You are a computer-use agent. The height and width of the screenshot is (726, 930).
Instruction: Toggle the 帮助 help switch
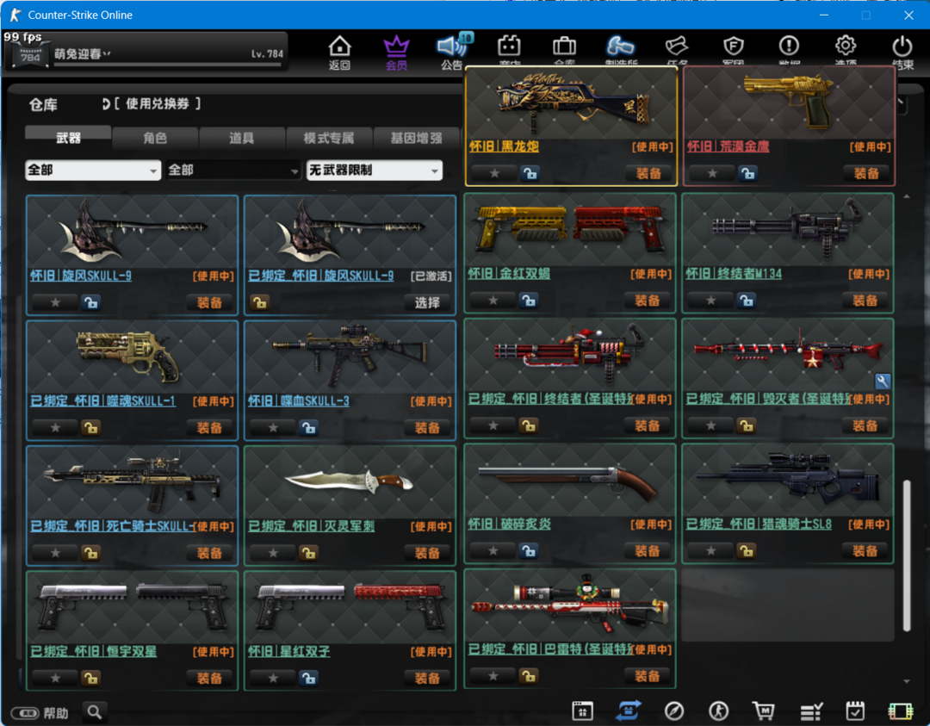click(x=25, y=713)
